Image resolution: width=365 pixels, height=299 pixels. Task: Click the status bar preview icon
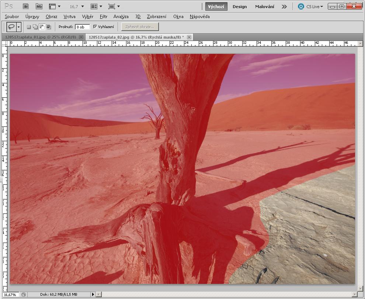coord(24,295)
